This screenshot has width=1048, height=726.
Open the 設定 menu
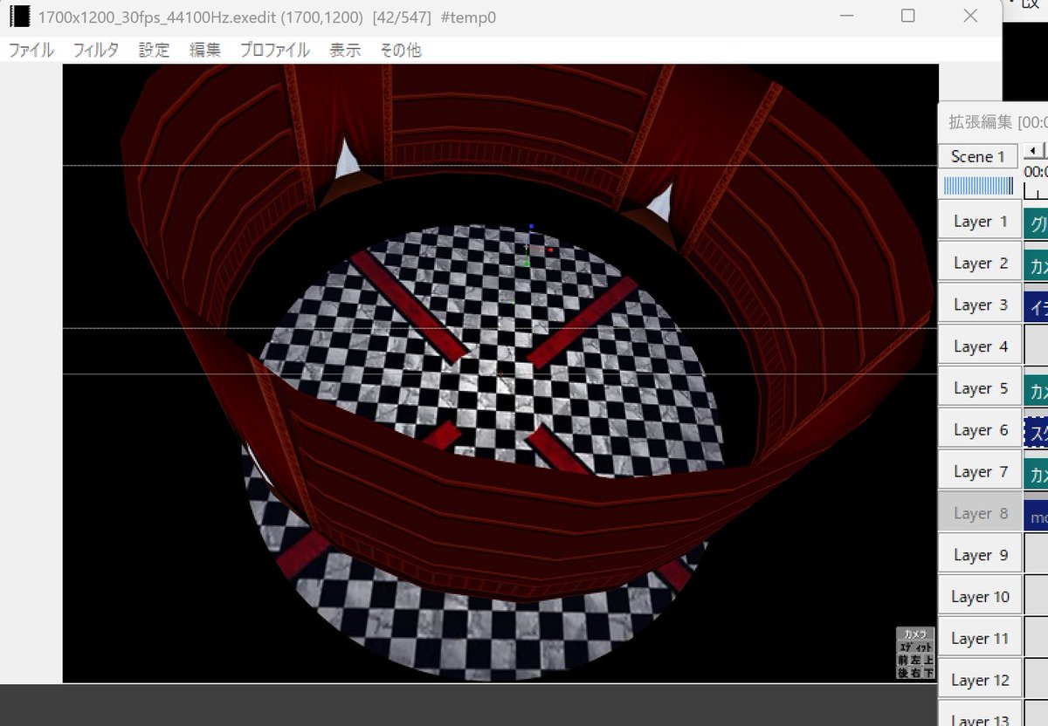154,51
